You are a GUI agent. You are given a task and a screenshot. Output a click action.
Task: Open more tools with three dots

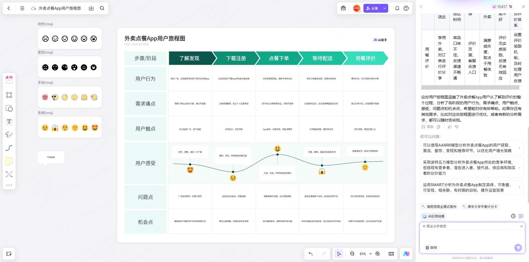coord(9,185)
